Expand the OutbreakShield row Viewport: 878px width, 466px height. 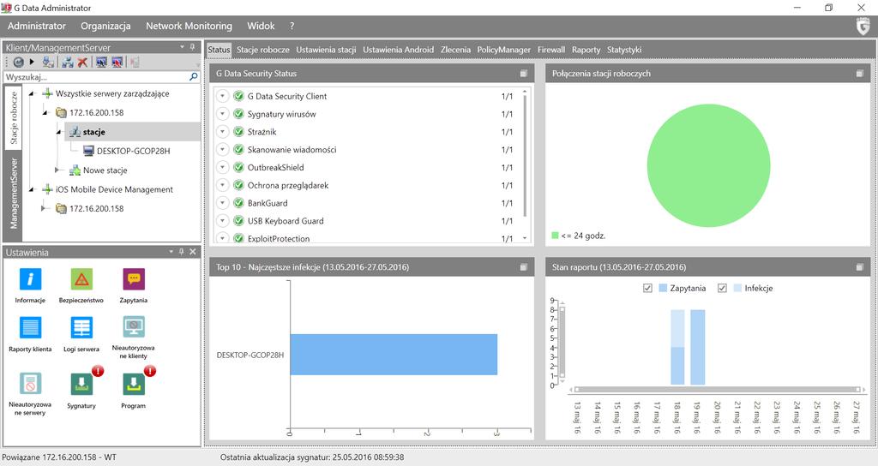[x=222, y=167]
